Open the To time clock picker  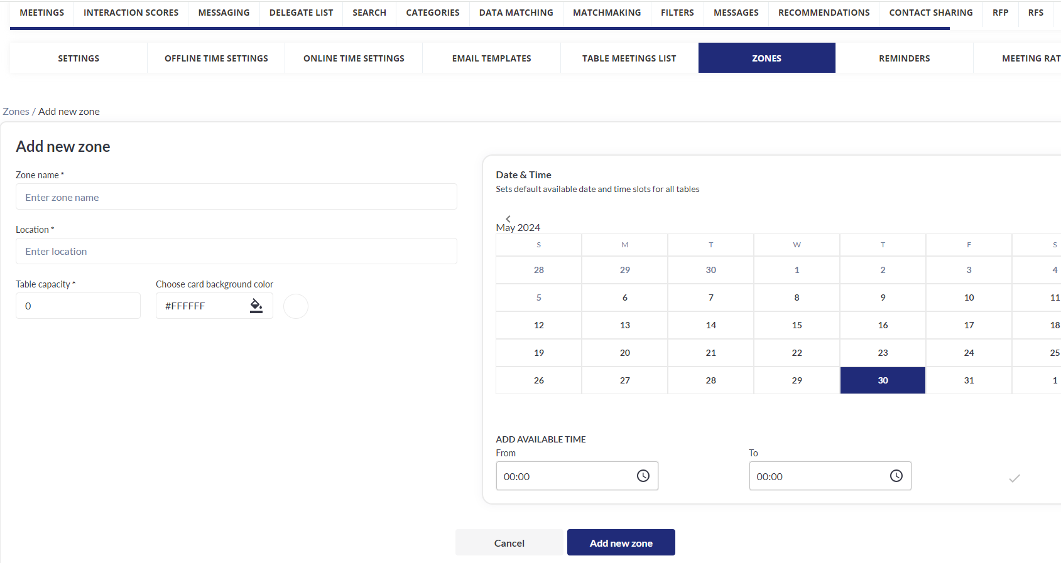[x=896, y=476]
